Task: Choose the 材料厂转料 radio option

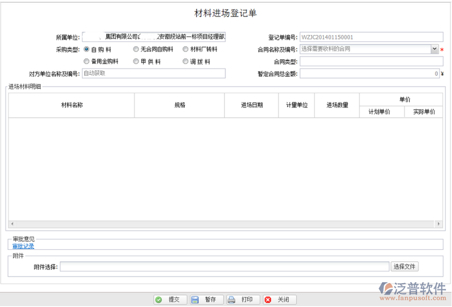Action: [x=185, y=49]
